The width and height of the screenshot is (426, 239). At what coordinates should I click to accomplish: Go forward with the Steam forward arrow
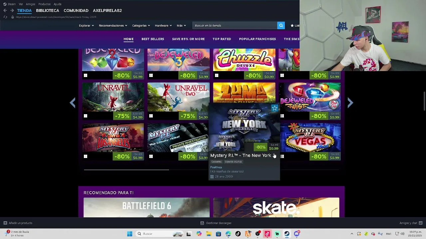(x=12, y=10)
